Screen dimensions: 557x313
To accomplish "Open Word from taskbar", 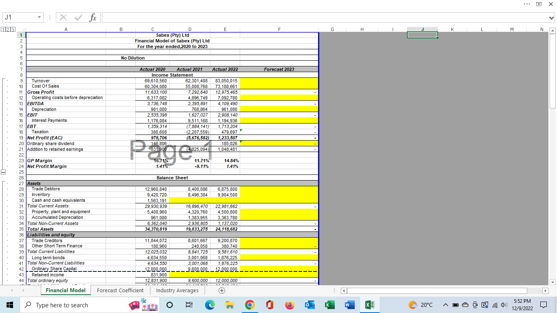I will click(x=349, y=305).
